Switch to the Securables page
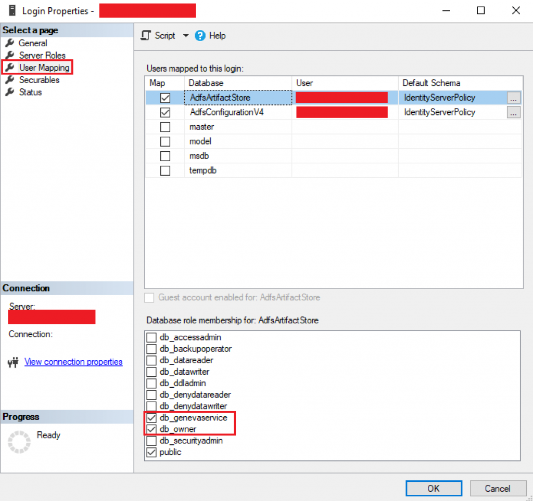This screenshot has height=501, width=533. point(39,80)
